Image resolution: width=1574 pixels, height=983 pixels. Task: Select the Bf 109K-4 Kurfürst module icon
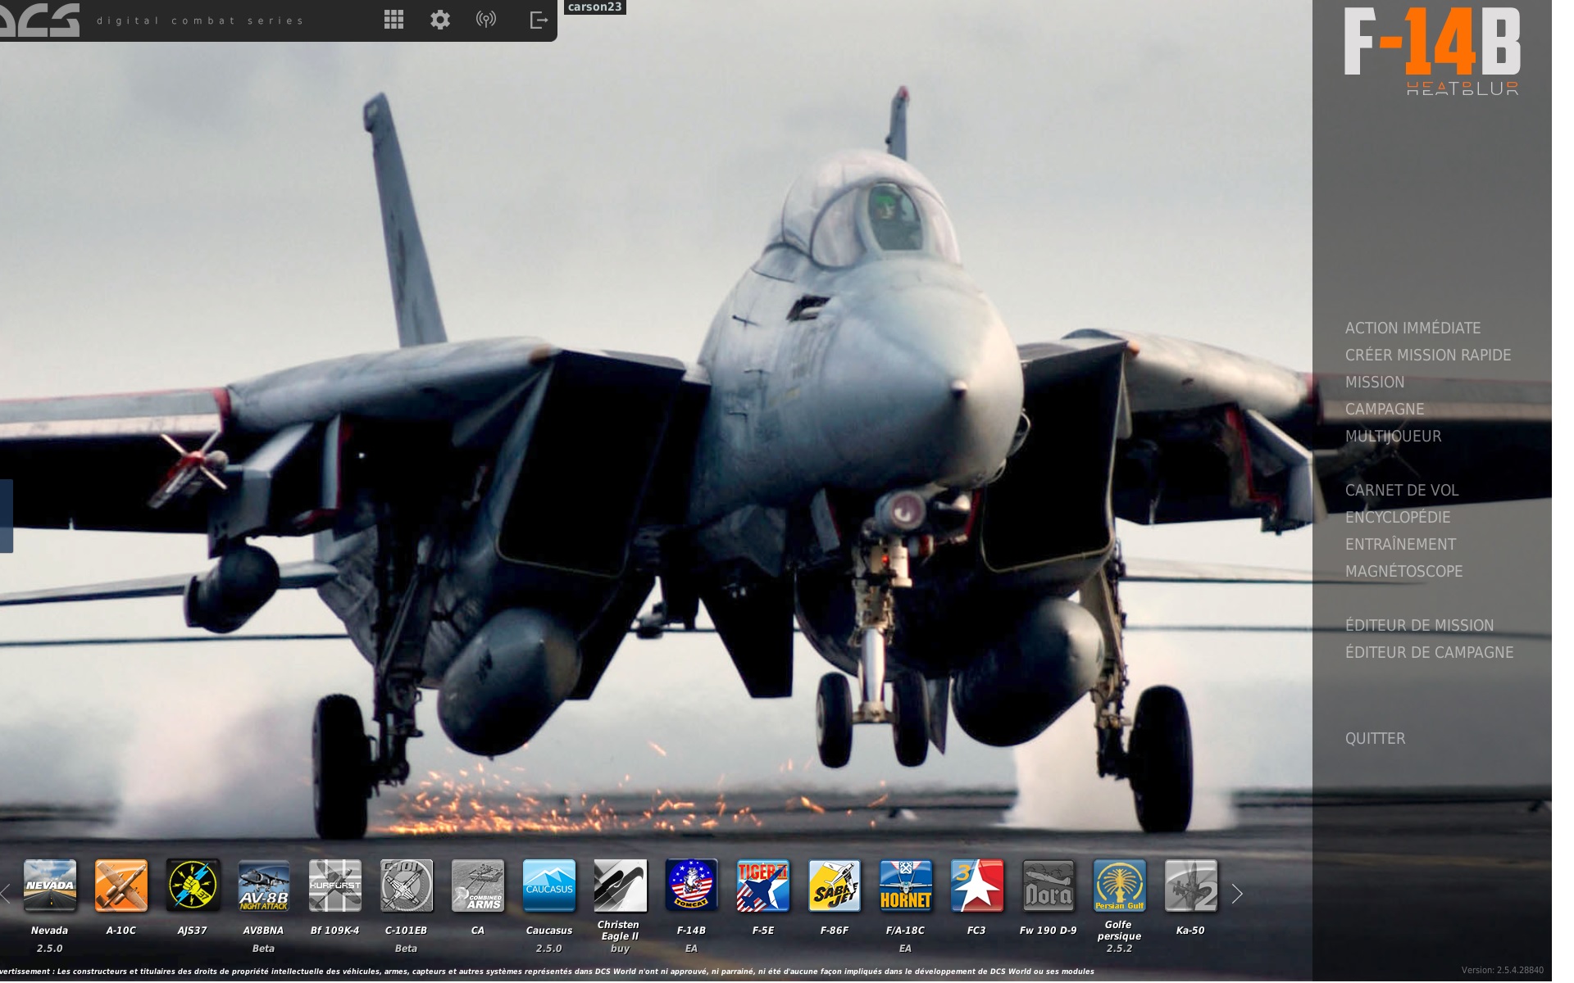(335, 886)
